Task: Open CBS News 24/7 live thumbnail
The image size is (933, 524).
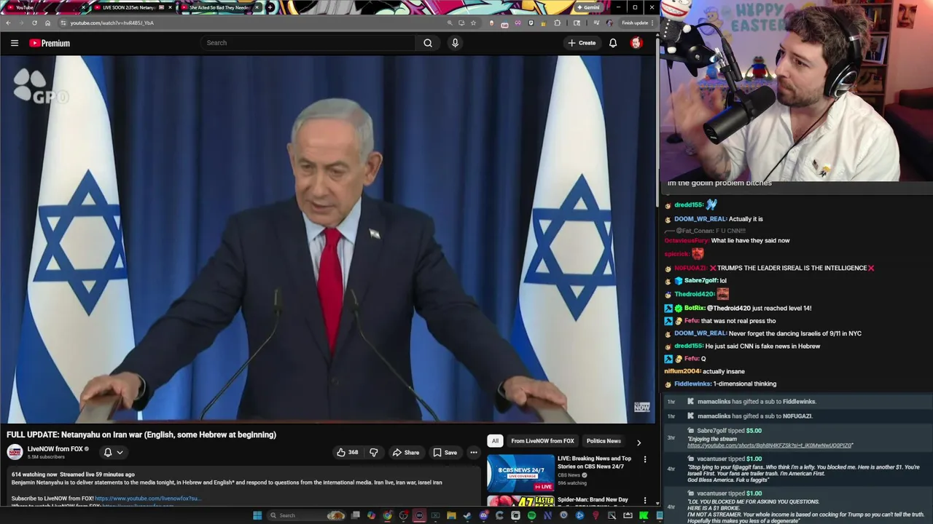Action: point(520,473)
